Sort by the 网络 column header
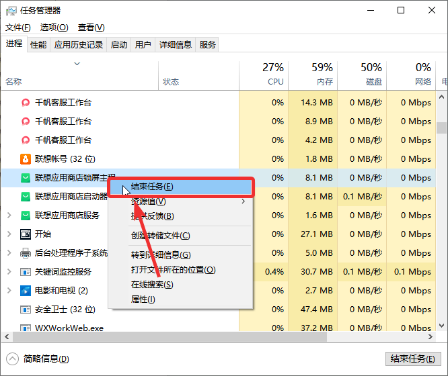 click(411, 76)
